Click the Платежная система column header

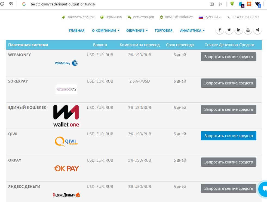28,45
